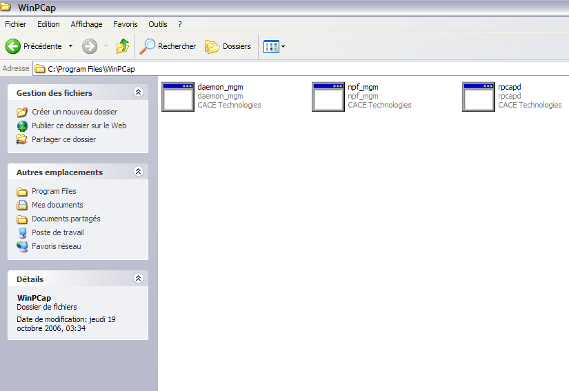
Task: Click the WinPCap title bar folder icon
Action: coord(6,7)
